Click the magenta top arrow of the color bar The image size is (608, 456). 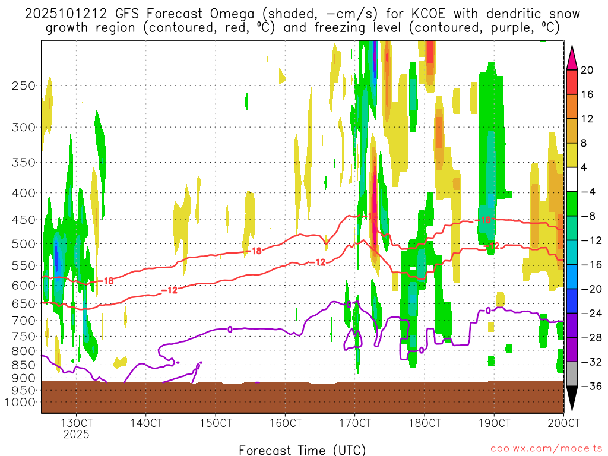point(572,58)
